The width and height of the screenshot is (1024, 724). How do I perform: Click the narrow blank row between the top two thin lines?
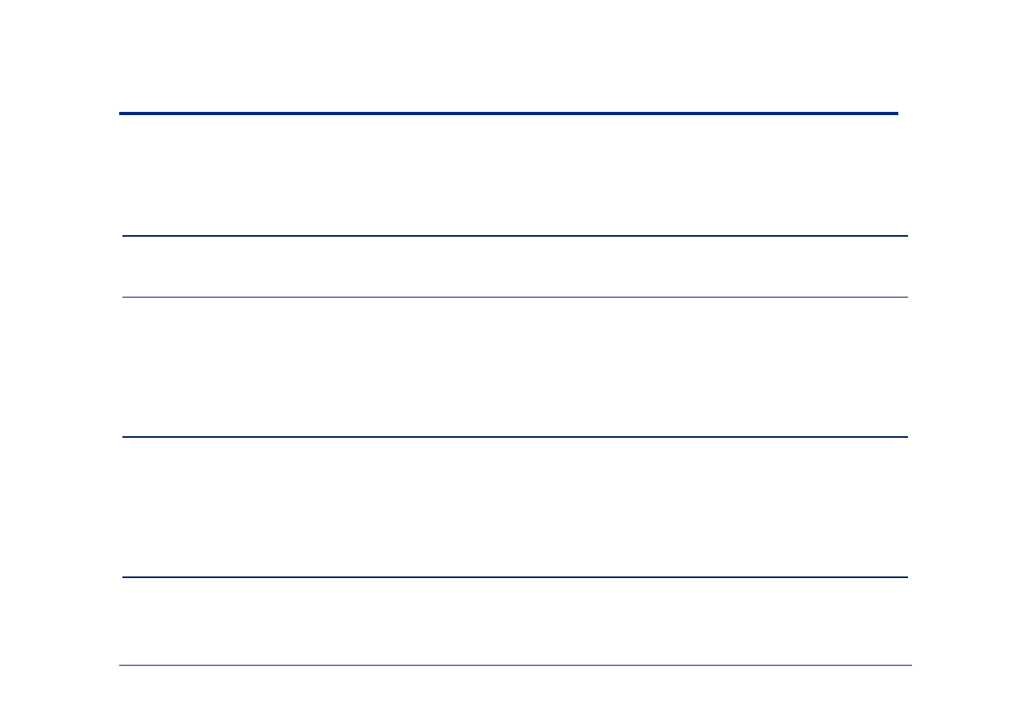click(x=515, y=267)
